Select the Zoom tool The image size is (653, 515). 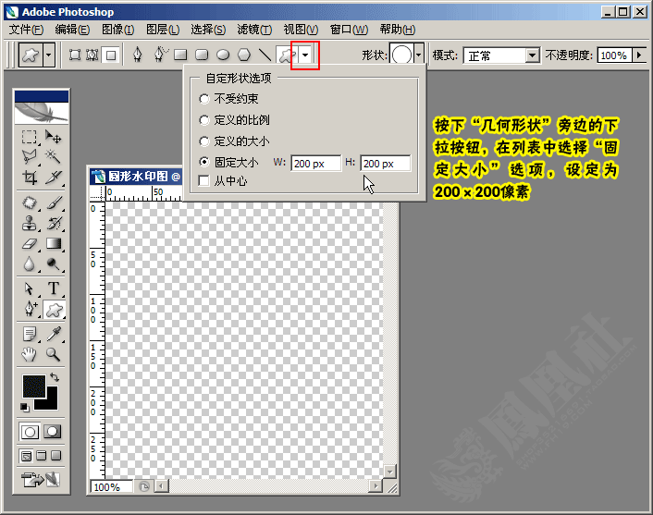tap(54, 354)
